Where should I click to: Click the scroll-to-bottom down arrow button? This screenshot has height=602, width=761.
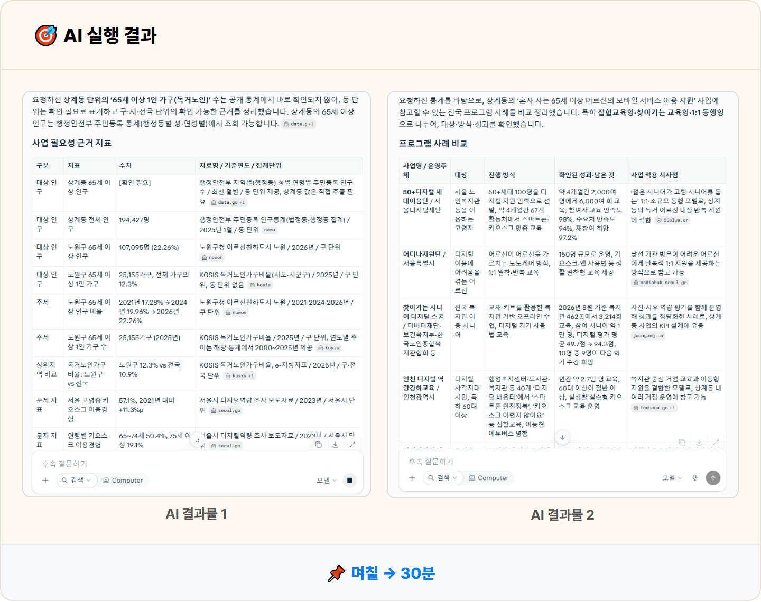pyautogui.click(x=562, y=437)
